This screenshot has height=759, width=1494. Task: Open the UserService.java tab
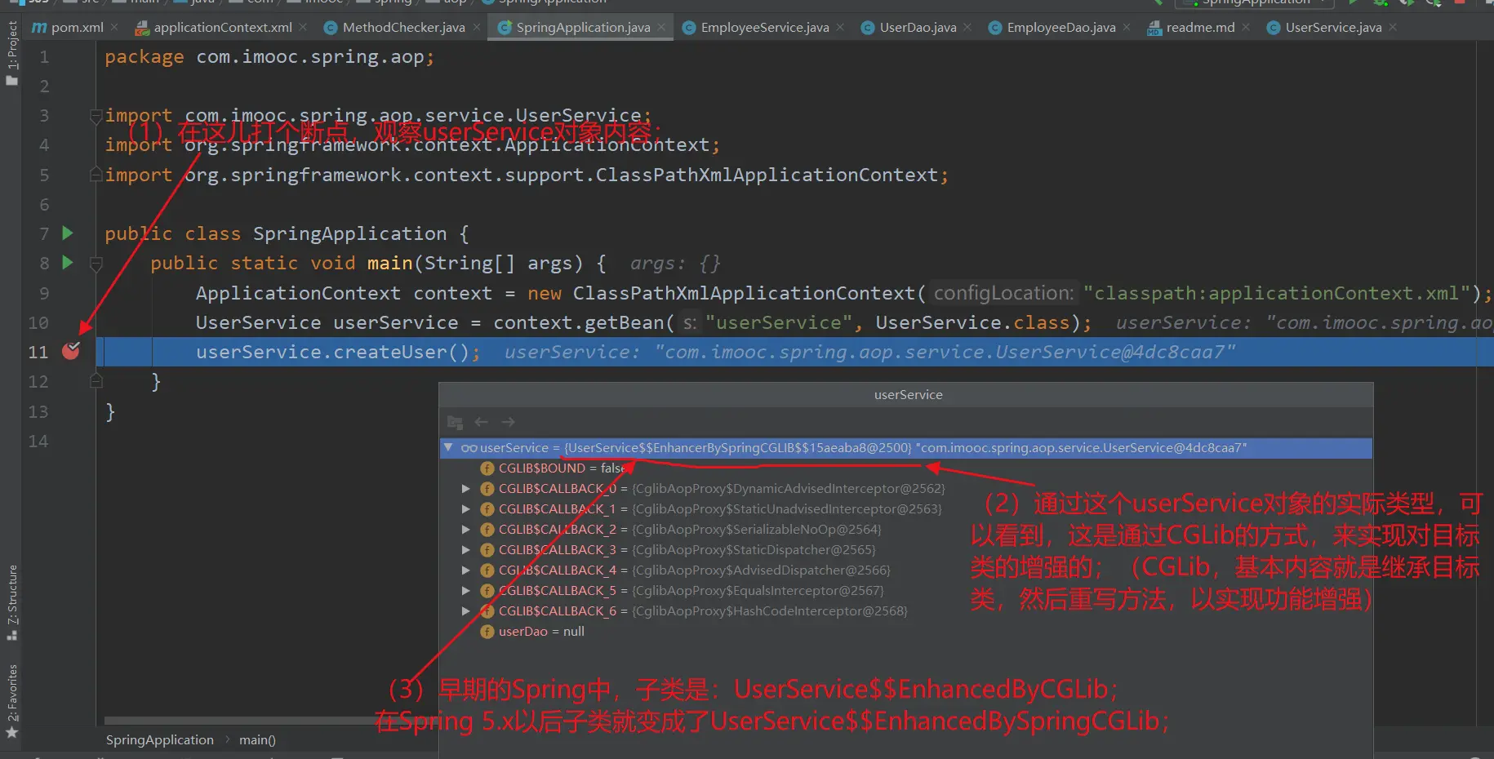tap(1334, 28)
